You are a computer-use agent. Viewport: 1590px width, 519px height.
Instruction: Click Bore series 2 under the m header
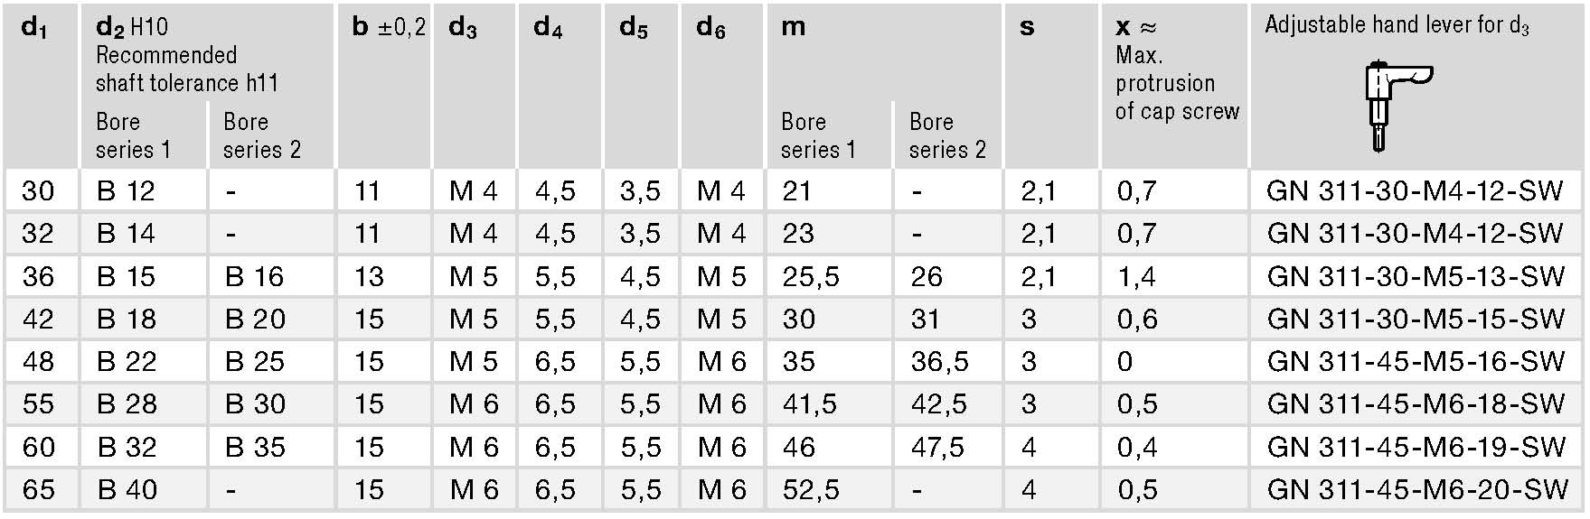coord(947,135)
